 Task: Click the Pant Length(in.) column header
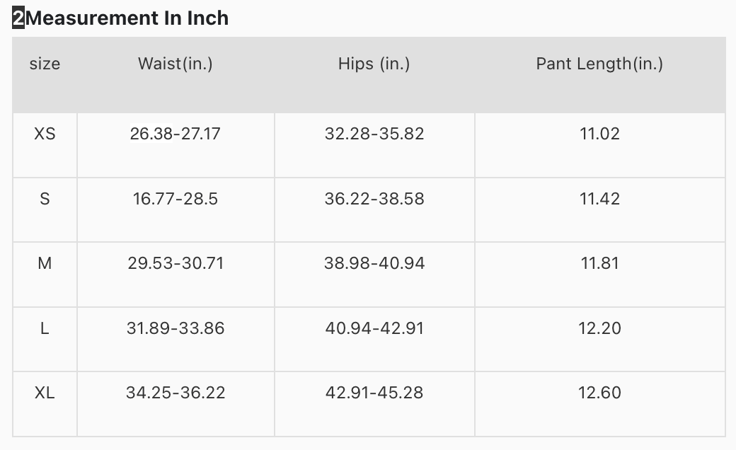coord(599,64)
